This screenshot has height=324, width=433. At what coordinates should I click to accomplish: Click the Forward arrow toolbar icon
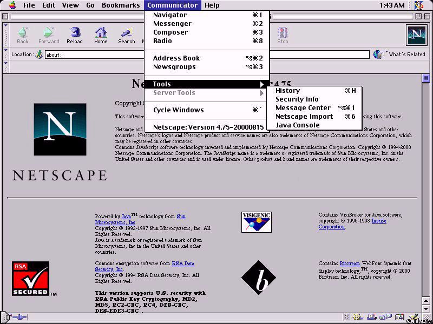click(x=49, y=32)
